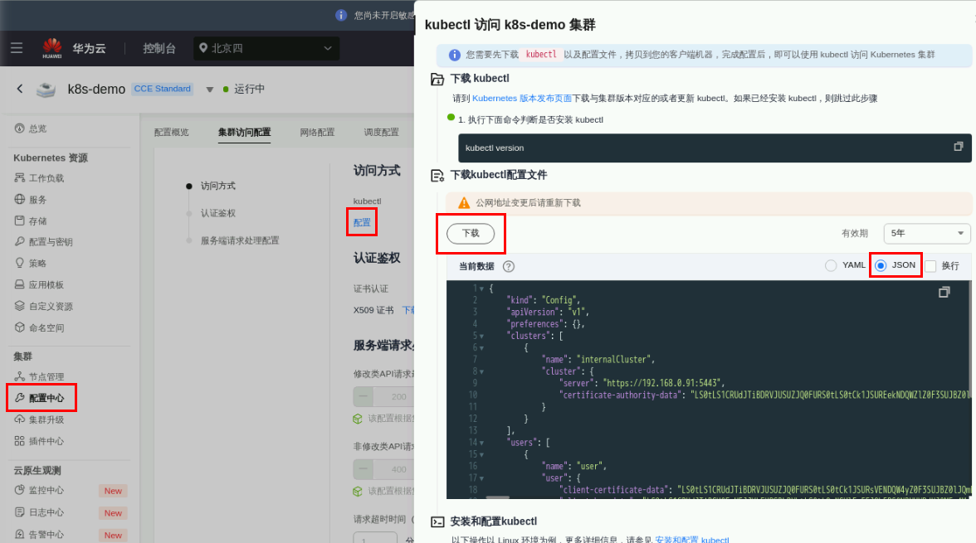Open the hamburger navigation menu
Screen dimensions: 976x543
click(17, 48)
